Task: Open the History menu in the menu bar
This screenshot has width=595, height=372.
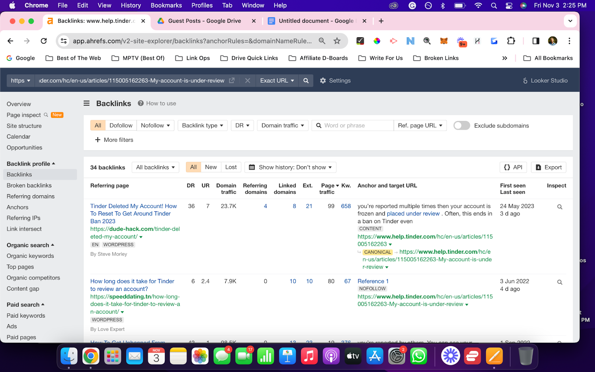Action: click(x=131, y=5)
